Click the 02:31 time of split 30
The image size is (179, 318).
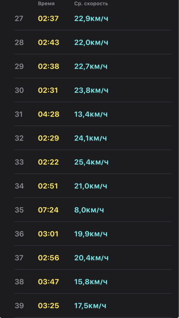(x=48, y=90)
